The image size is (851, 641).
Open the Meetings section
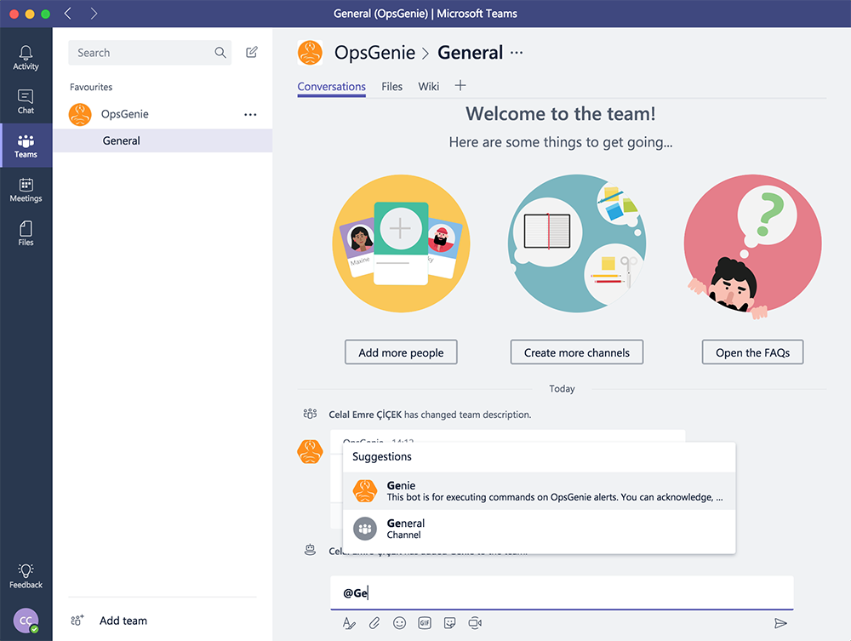(x=26, y=190)
